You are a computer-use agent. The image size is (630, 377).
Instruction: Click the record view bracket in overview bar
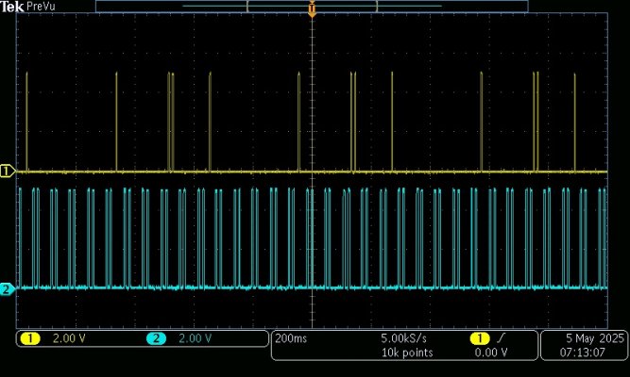312,7
